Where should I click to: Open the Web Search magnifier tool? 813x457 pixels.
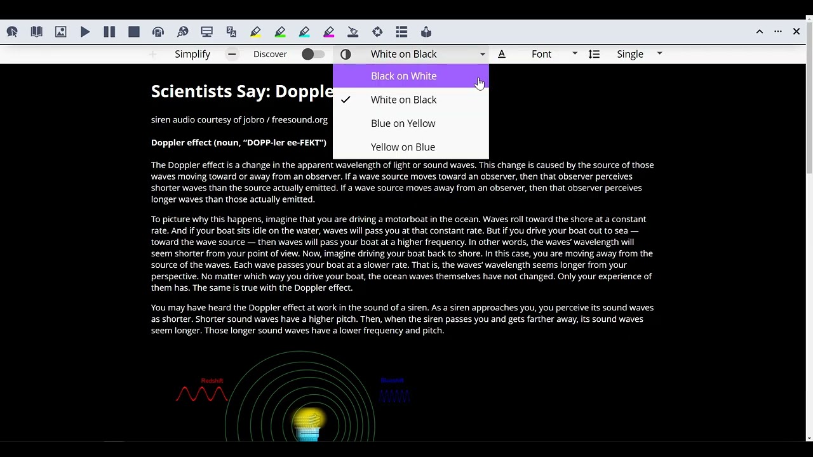pos(183,32)
